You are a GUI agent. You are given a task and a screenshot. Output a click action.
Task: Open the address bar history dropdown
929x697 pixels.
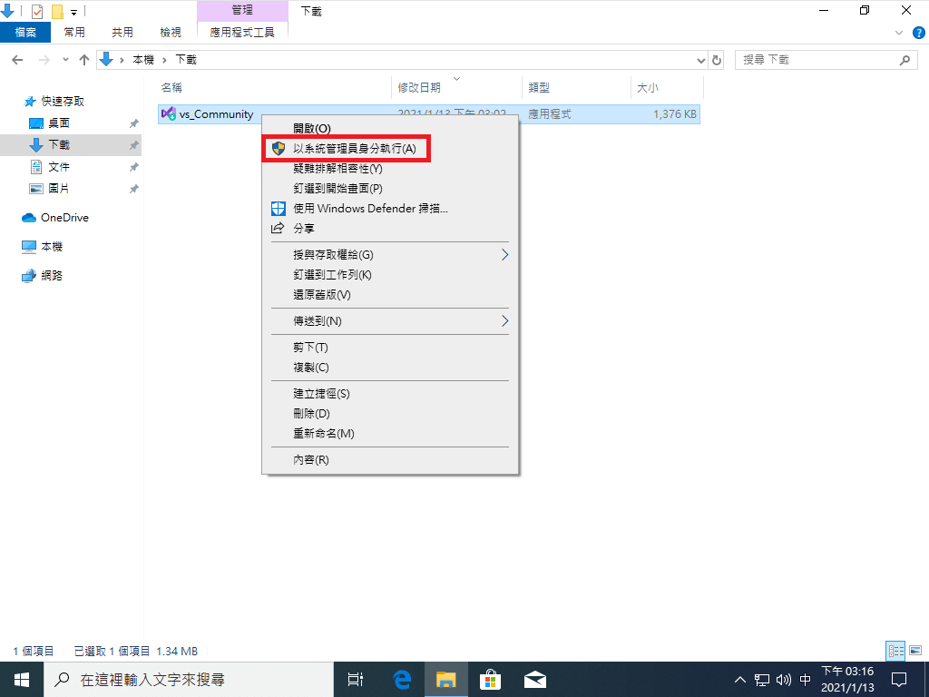[700, 60]
